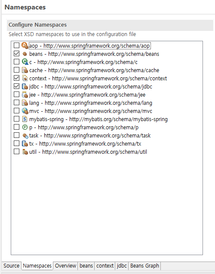Click the c namespace icon
The height and width of the screenshot is (274, 215).
coord(25,62)
